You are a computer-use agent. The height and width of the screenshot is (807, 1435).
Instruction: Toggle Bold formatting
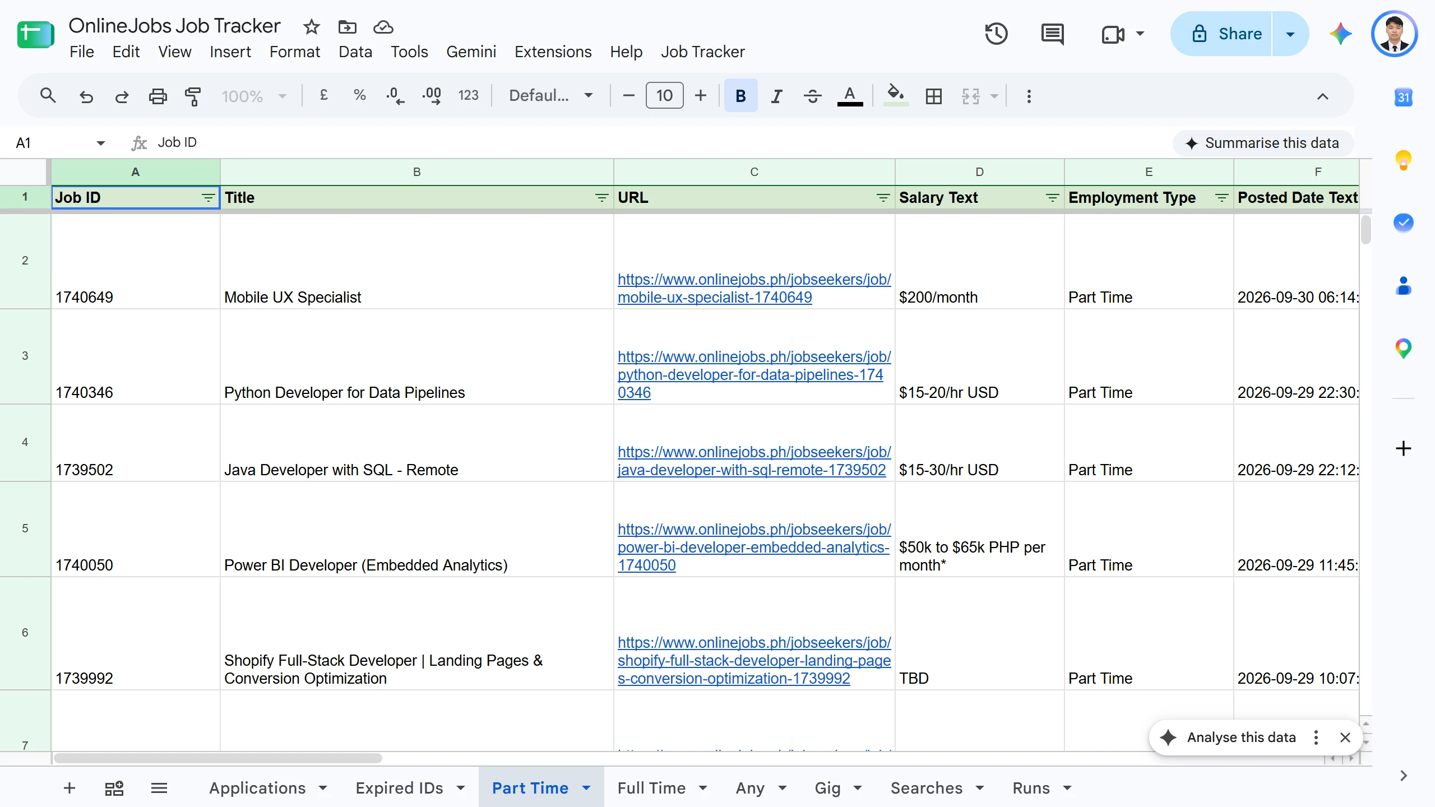(x=740, y=96)
